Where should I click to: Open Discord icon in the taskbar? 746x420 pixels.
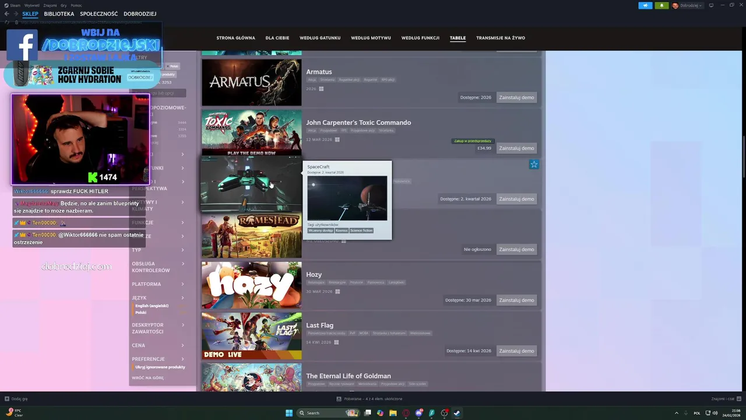click(x=418, y=413)
